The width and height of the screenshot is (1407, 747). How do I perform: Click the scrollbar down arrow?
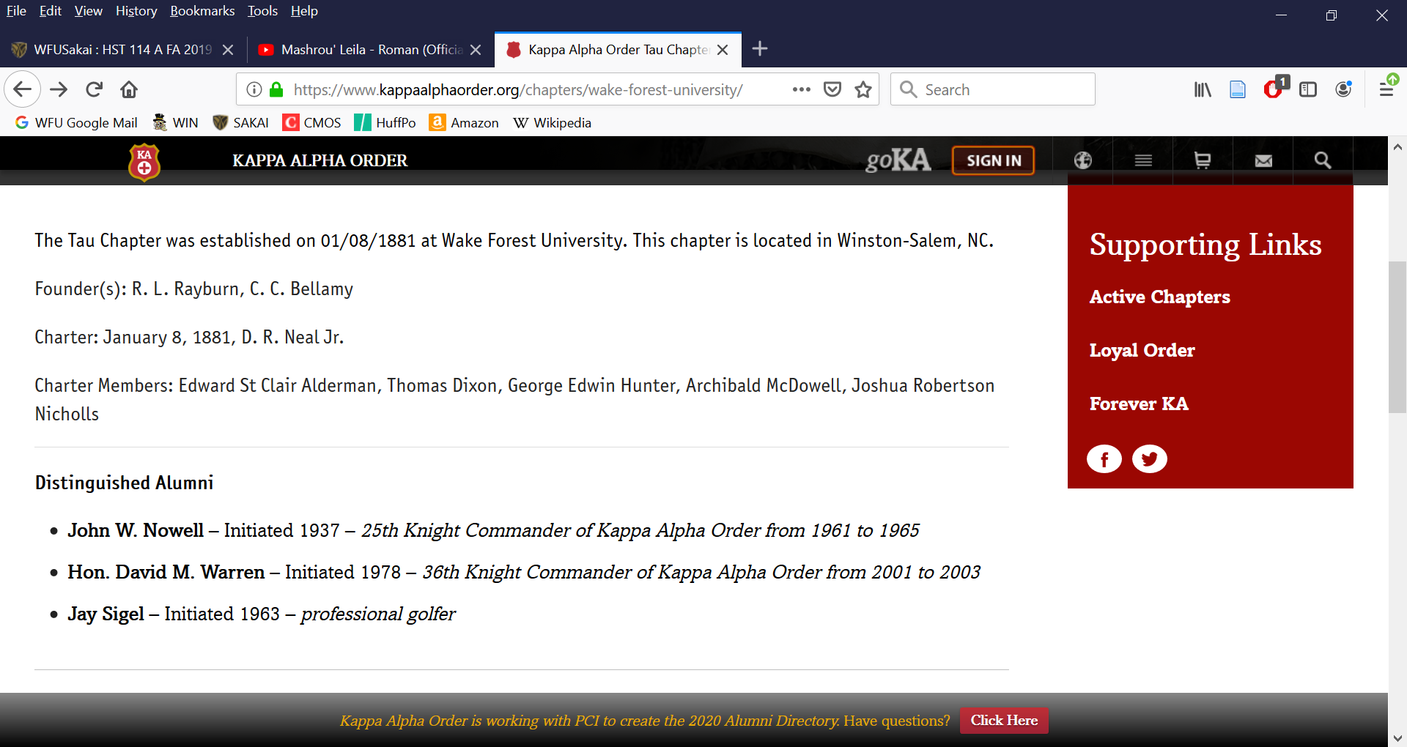pyautogui.click(x=1397, y=737)
